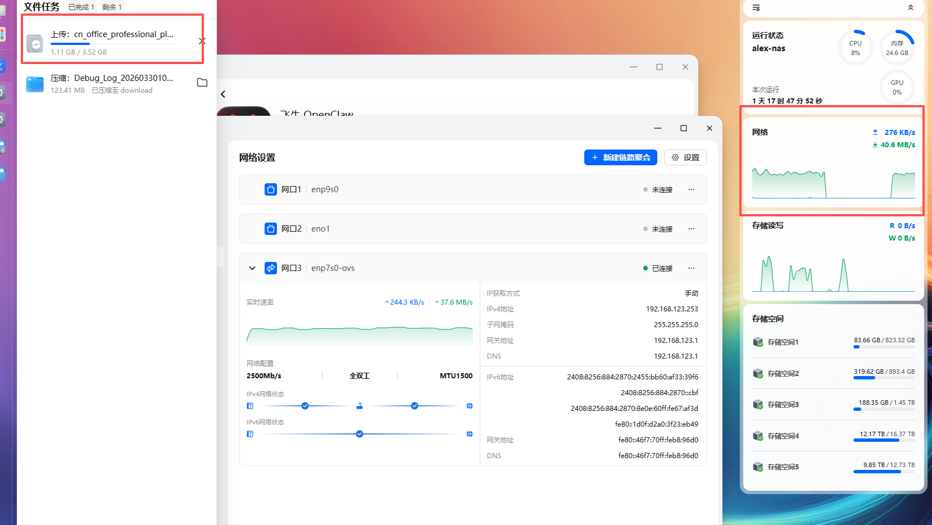Click the MTU1500 value

point(456,376)
